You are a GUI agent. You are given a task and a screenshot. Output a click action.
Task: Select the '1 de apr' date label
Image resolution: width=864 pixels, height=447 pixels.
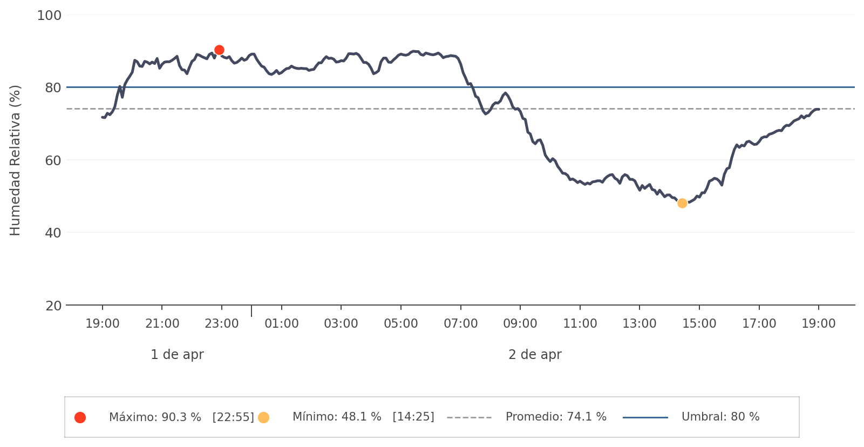[x=177, y=355]
